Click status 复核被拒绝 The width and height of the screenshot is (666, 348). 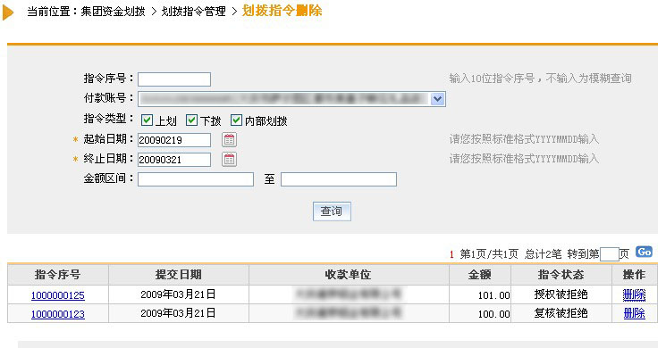pyautogui.click(x=561, y=313)
